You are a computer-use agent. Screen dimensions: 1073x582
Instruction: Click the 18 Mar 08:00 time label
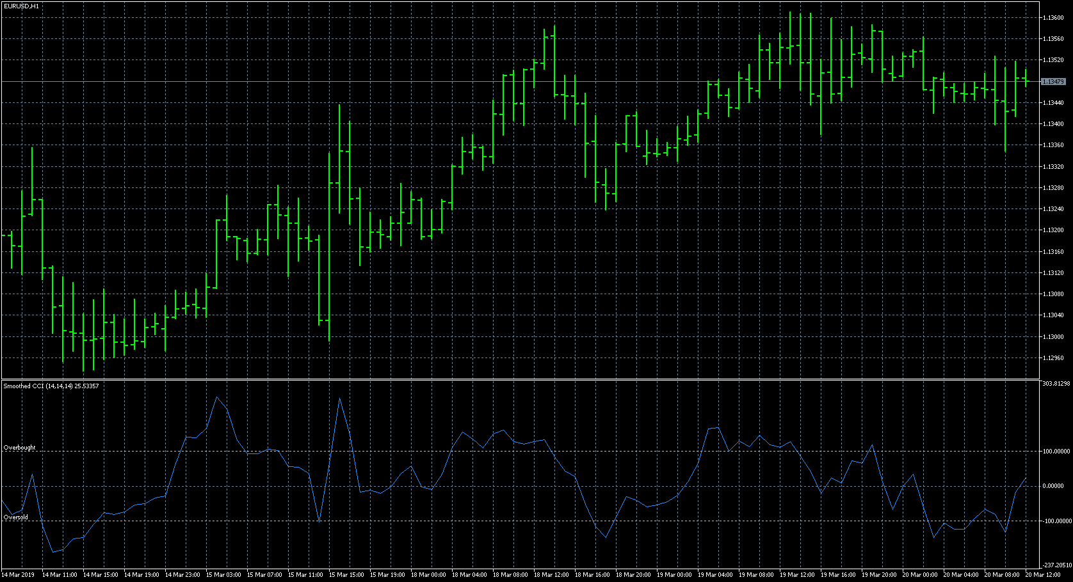coord(510,575)
